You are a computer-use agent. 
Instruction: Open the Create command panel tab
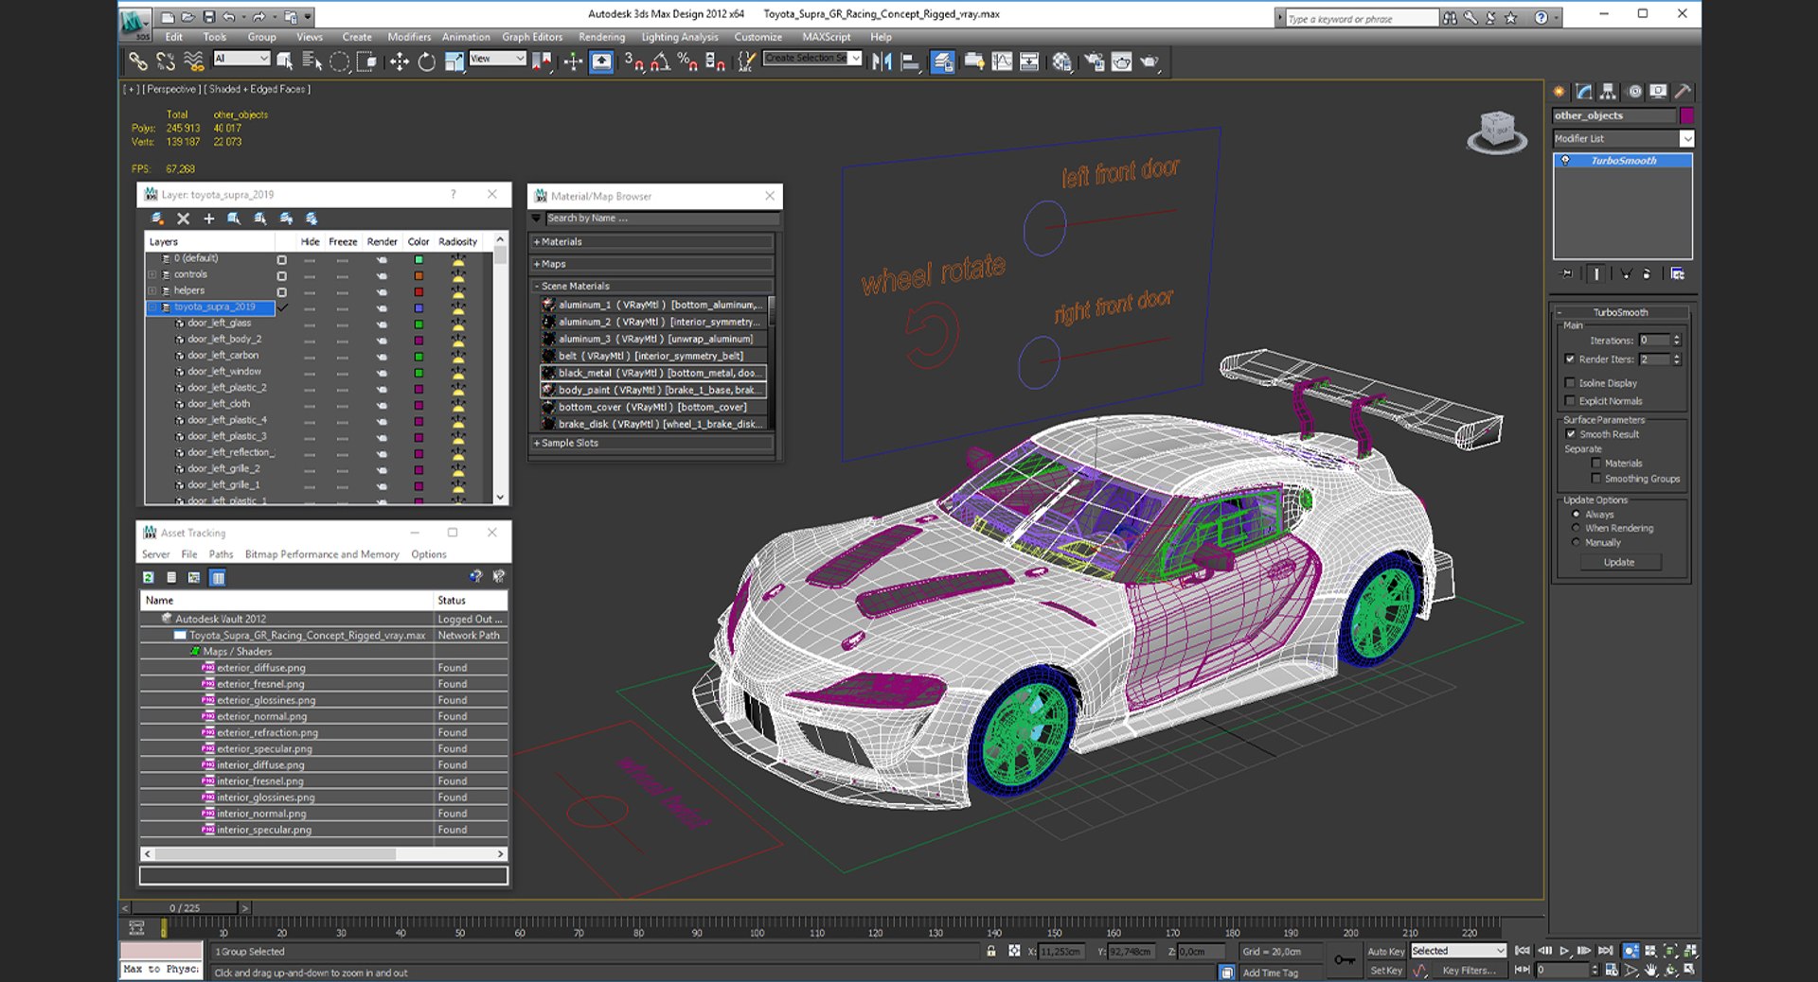[1560, 92]
